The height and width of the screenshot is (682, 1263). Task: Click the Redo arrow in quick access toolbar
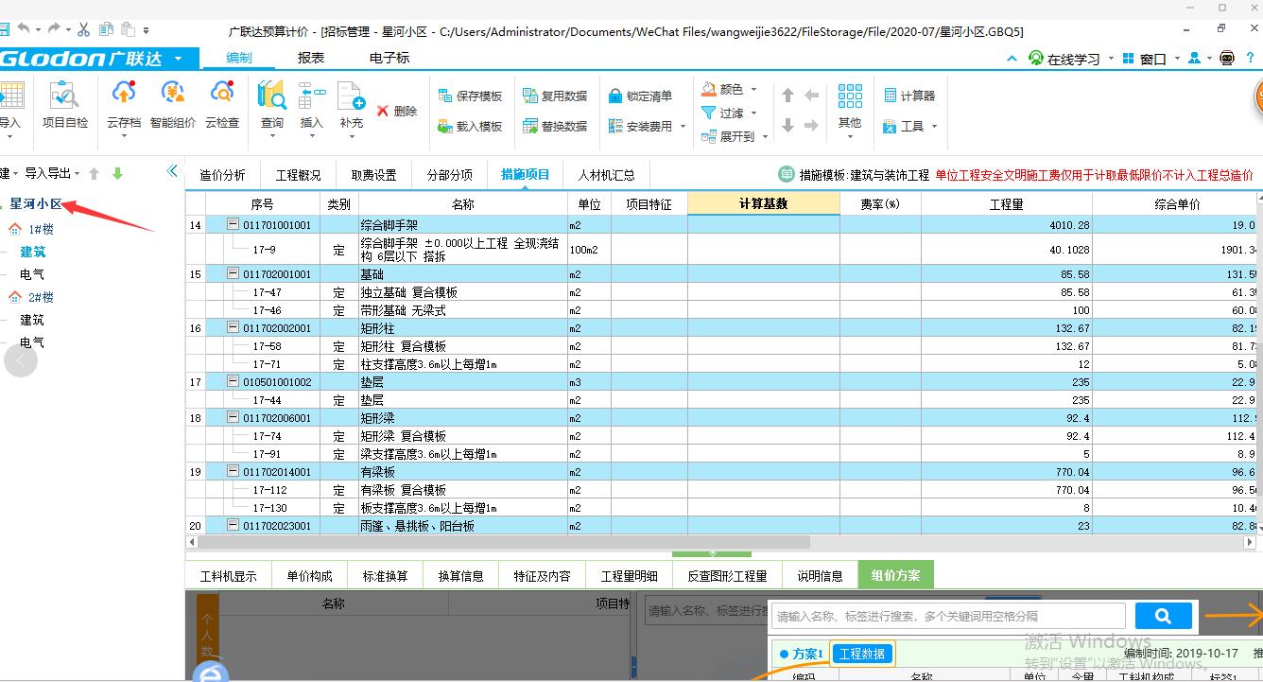tap(53, 30)
